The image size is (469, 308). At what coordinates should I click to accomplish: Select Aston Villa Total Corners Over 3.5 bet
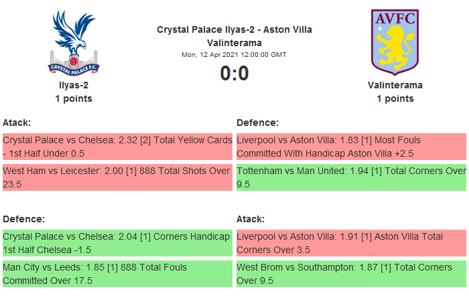tap(351, 242)
